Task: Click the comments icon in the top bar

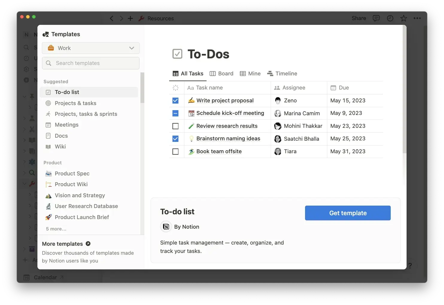Action: 376,18
